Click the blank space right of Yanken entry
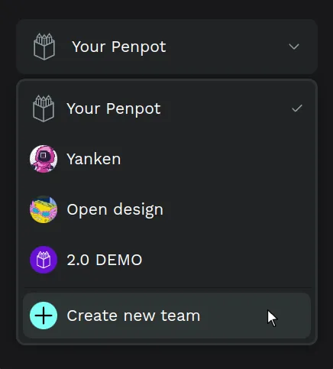The height and width of the screenshot is (369, 333). click(x=215, y=159)
